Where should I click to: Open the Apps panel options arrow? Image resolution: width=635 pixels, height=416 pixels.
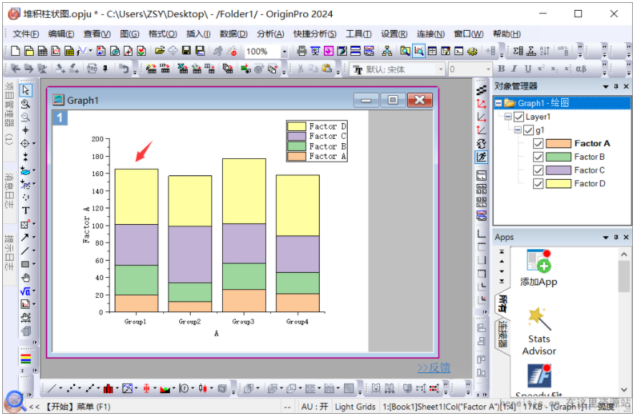(x=606, y=238)
